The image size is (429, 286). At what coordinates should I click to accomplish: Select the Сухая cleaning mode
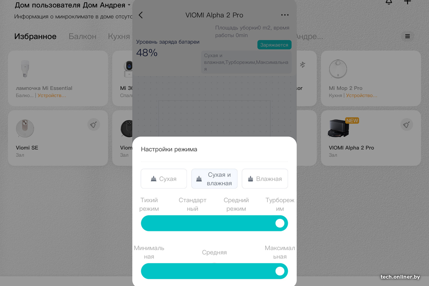pyautogui.click(x=164, y=179)
